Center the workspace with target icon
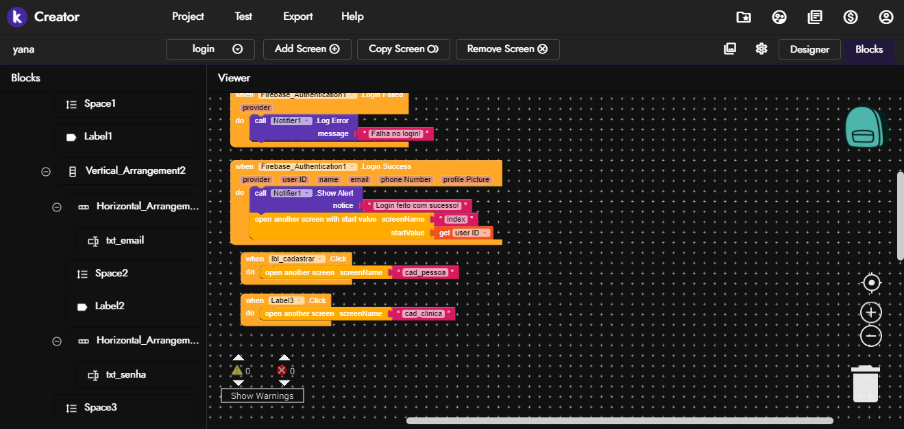This screenshot has height=429, width=904. [x=871, y=283]
